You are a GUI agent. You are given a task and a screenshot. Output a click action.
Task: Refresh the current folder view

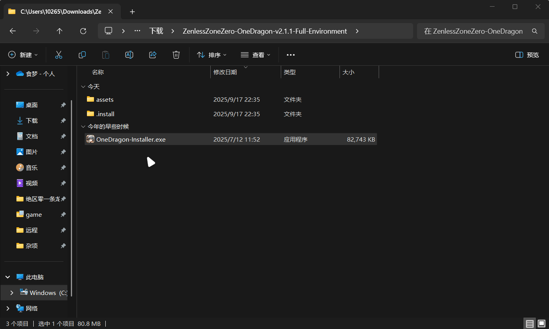[x=83, y=31]
